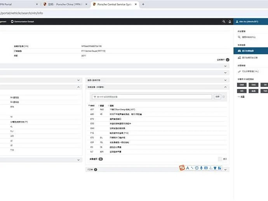Click the Z orders count badge
This screenshot has width=268, height=201.
click(96, 170)
